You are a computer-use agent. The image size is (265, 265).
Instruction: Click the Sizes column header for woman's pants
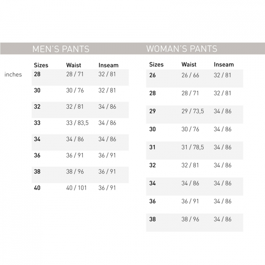pos(156,64)
